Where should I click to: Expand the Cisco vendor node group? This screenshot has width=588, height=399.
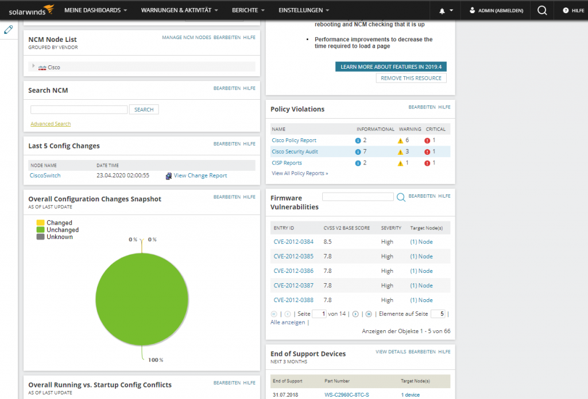tap(34, 66)
